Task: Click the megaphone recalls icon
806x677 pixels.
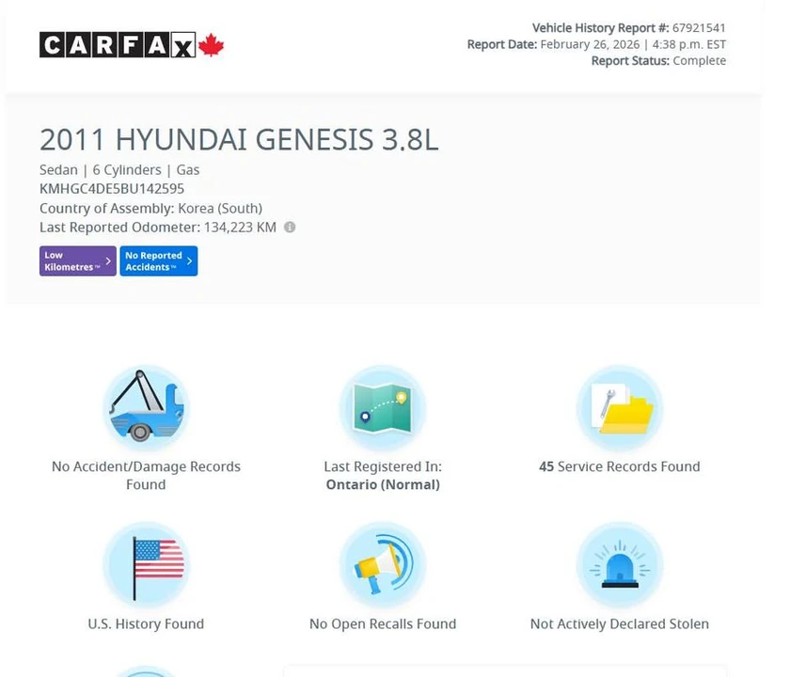Action: point(383,565)
